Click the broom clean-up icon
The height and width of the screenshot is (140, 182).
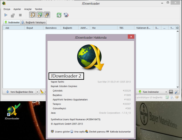tap(42, 92)
